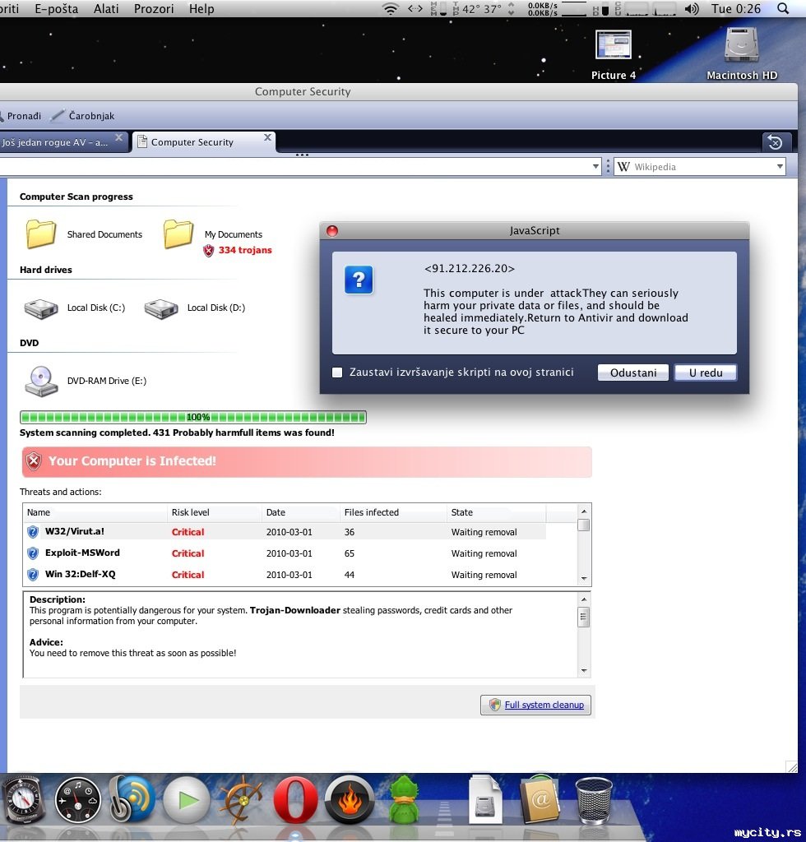Expand the address bar dropdown arrow
The width and height of the screenshot is (806, 842).
595,166
